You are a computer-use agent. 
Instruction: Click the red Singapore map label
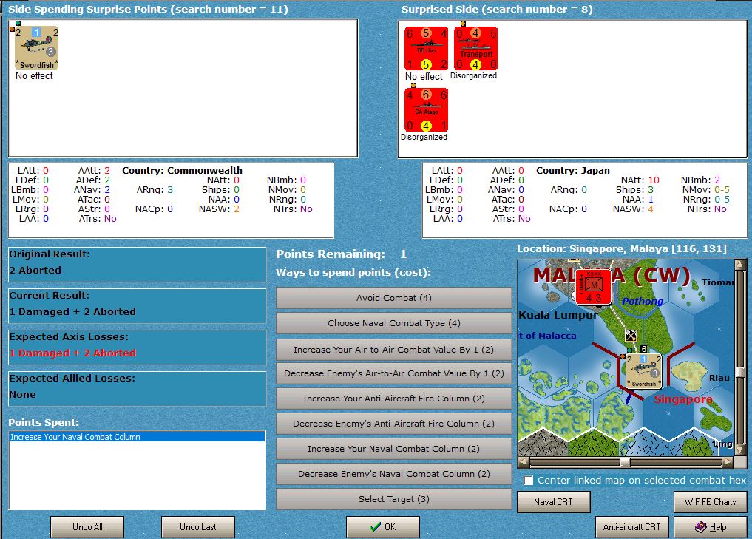(x=683, y=399)
